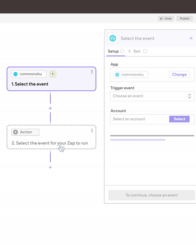Screen dimensions: 196x245
Task: Open the three-dot menu on Action step
Action: click(92, 130)
